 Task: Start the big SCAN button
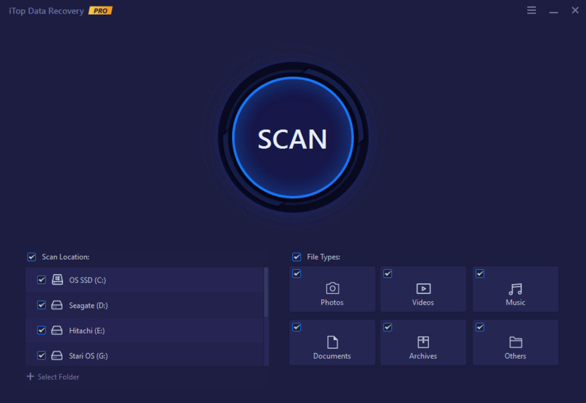pyautogui.click(x=293, y=137)
